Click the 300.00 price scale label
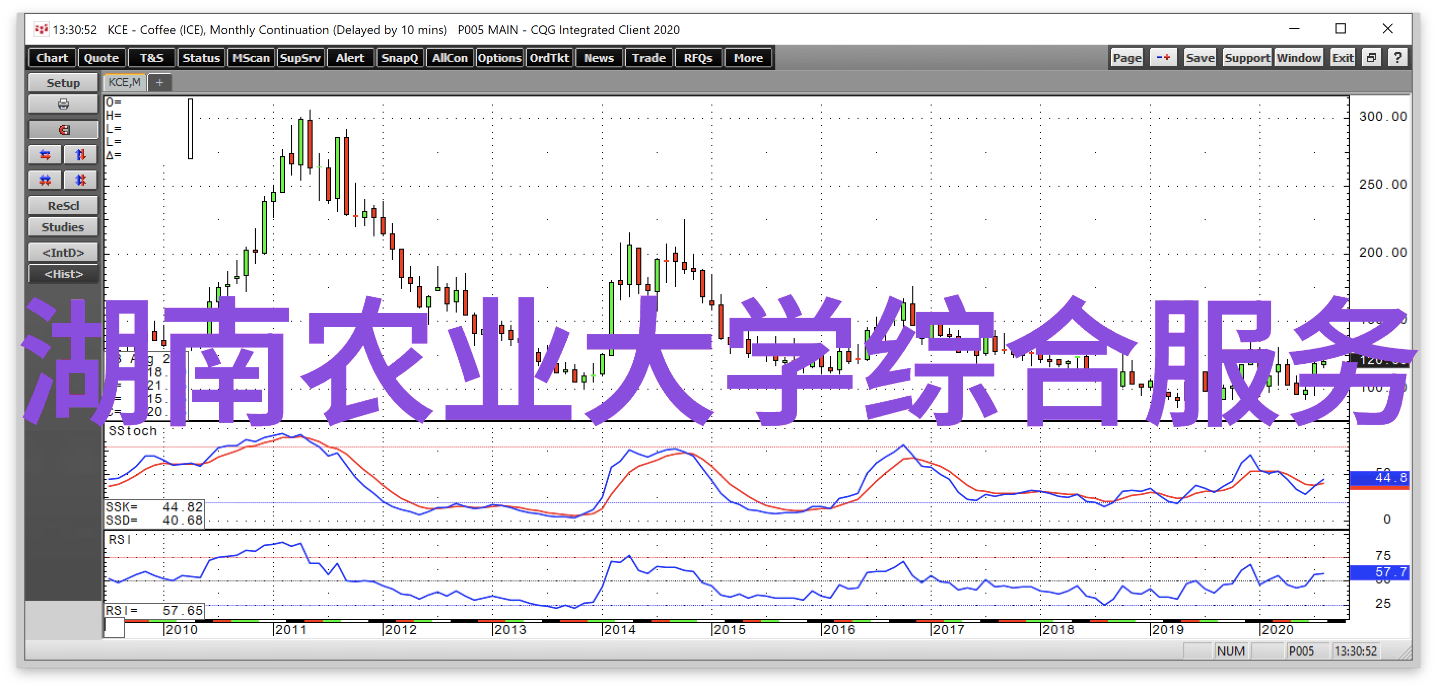The width and height of the screenshot is (1437, 689). coord(1383,116)
